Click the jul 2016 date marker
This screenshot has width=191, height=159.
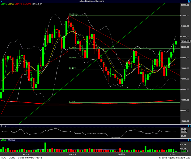tap(173, 154)
